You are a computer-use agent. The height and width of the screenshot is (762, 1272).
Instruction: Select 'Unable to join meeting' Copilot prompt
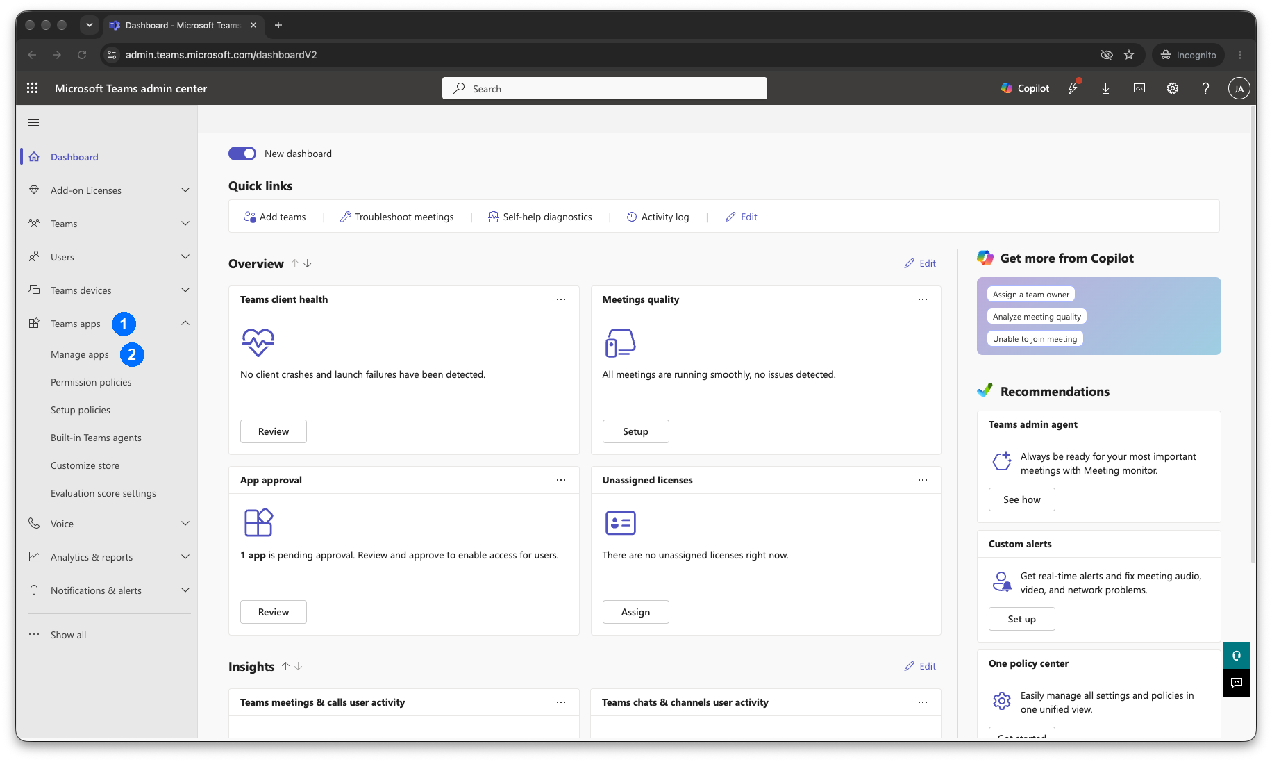[x=1035, y=339]
